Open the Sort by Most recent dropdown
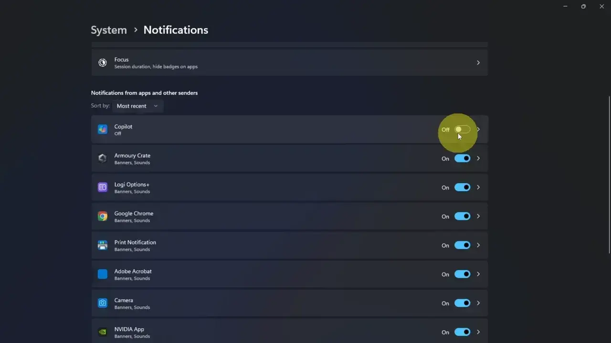This screenshot has height=343, width=611. coord(137,106)
